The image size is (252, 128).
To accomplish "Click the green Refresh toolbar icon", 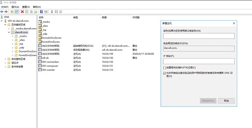I will [31, 12].
